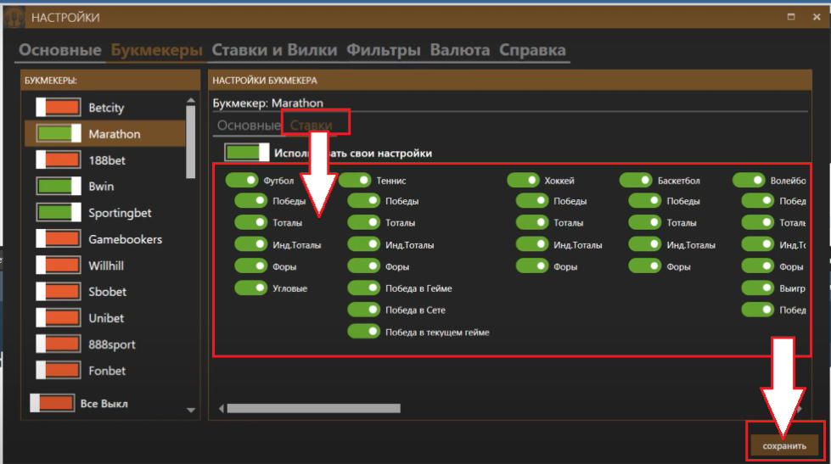Toggle Тоталы under Футбол
The width and height of the screenshot is (831, 464).
[x=250, y=222]
